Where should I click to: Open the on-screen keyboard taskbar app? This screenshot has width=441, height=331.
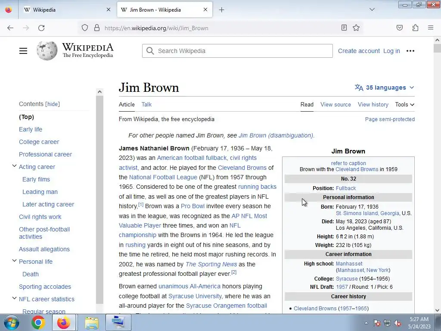coord(118,322)
